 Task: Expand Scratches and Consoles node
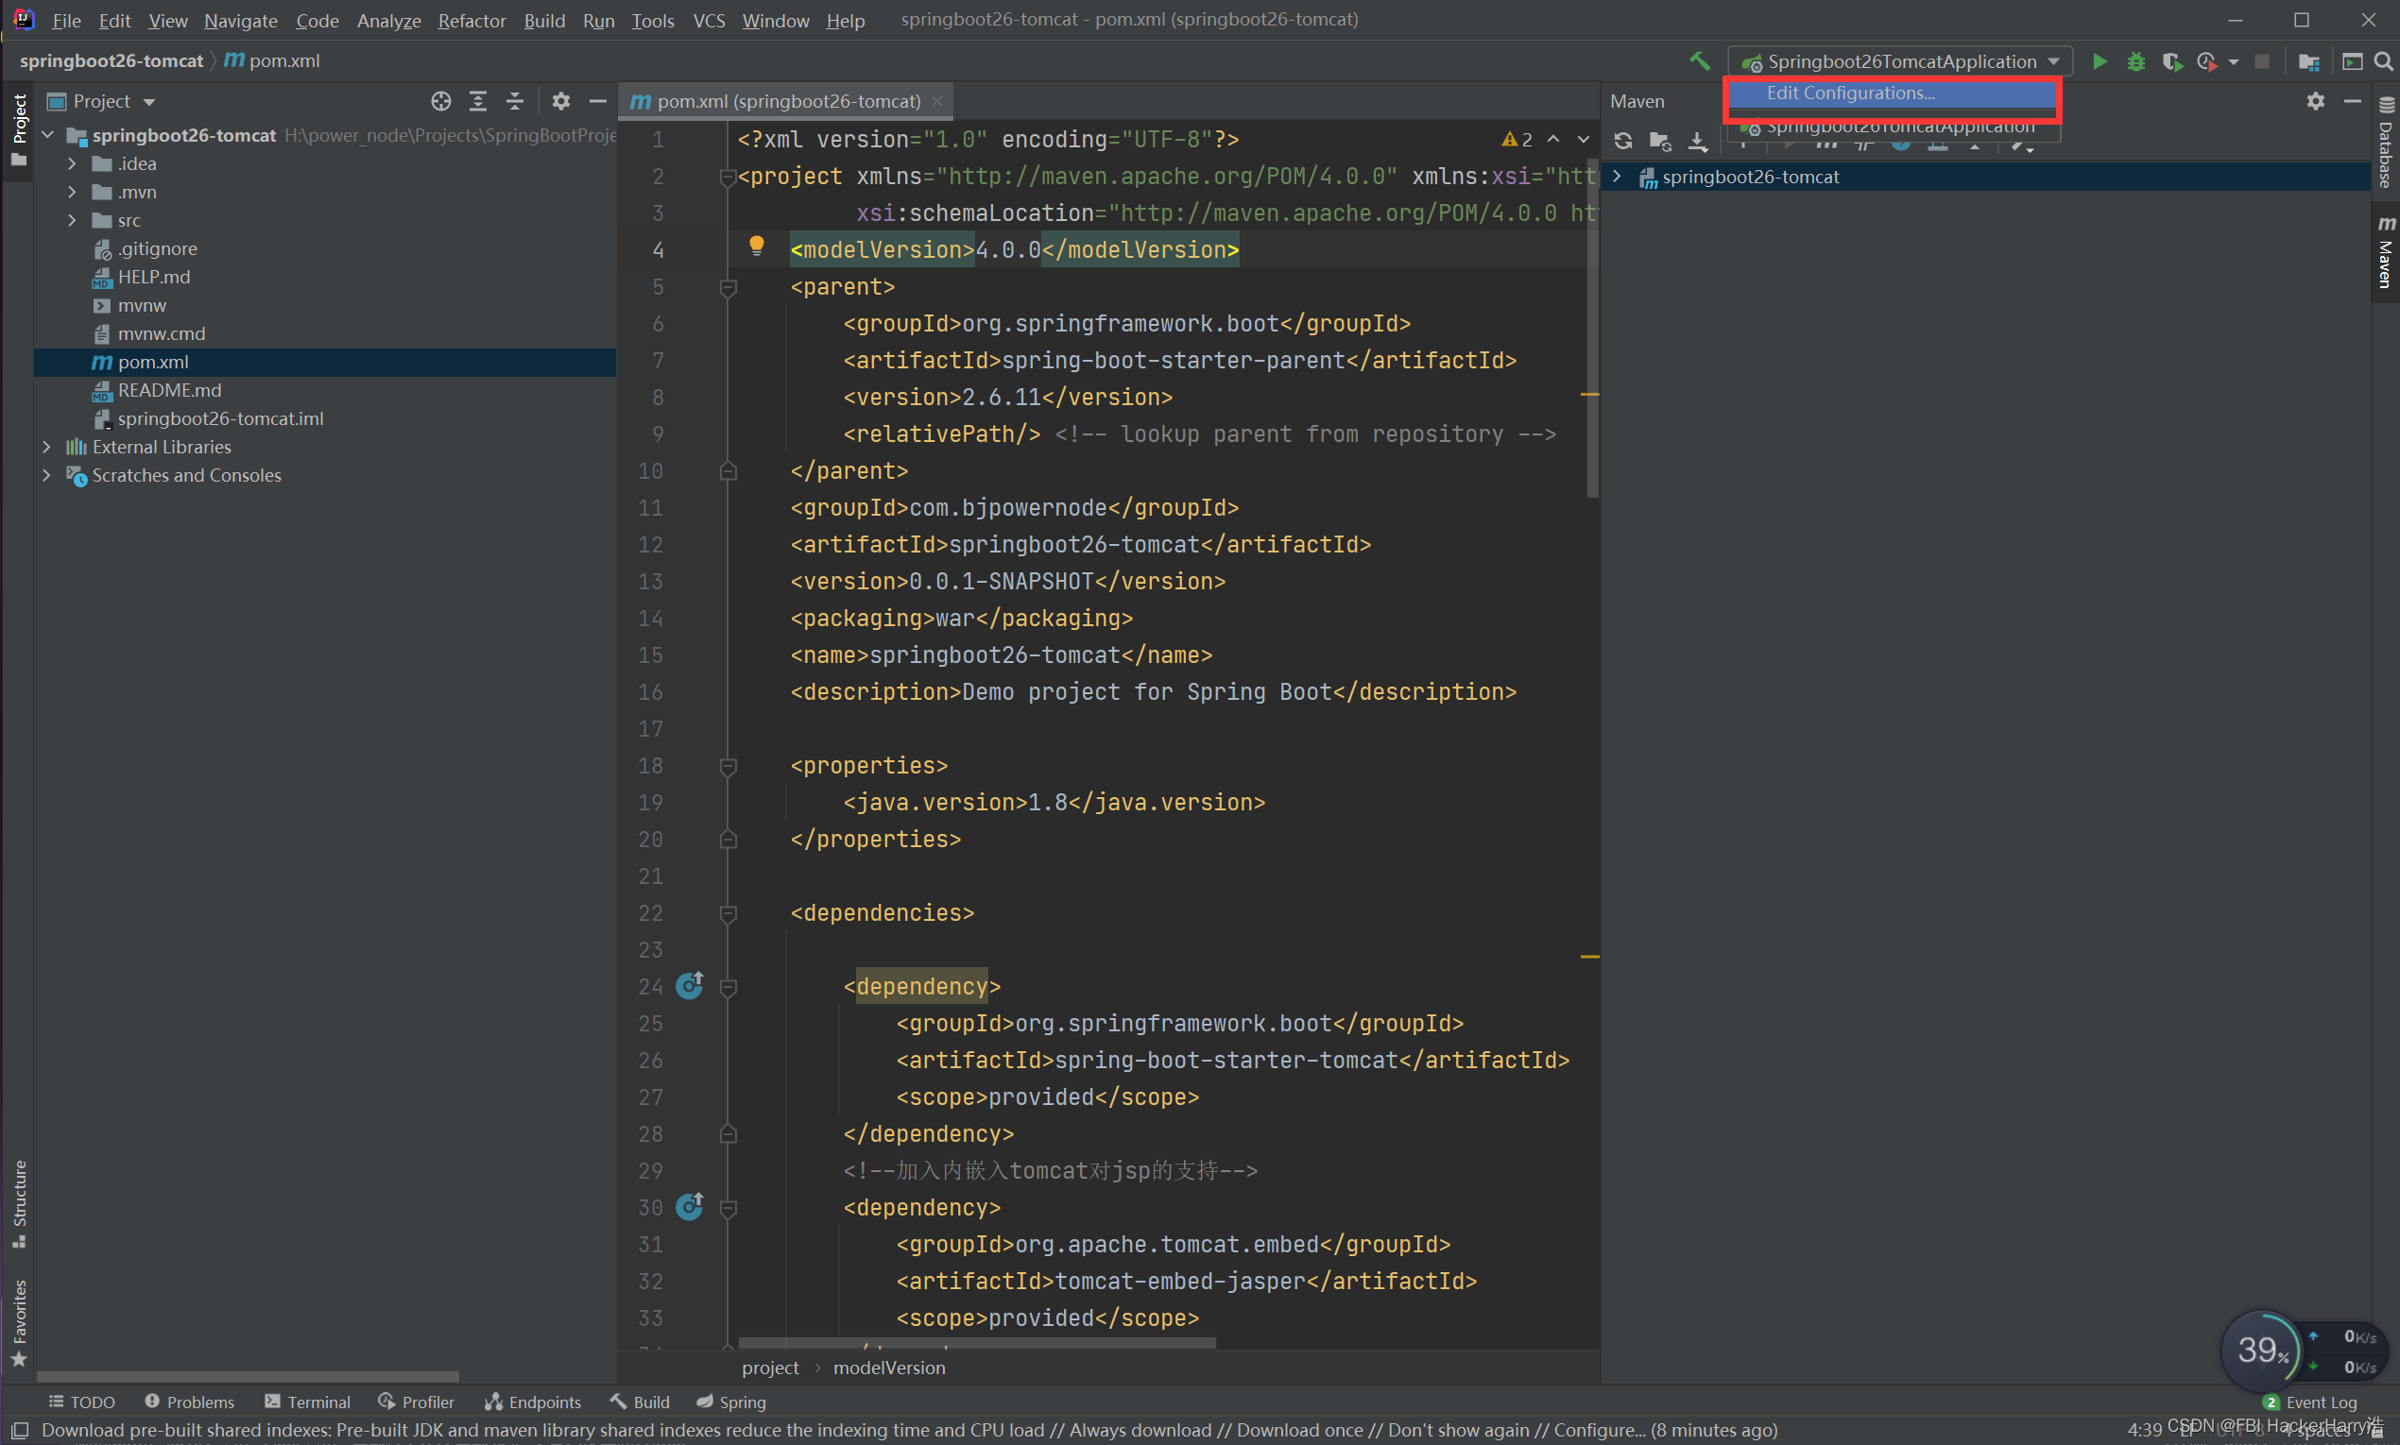[46, 474]
